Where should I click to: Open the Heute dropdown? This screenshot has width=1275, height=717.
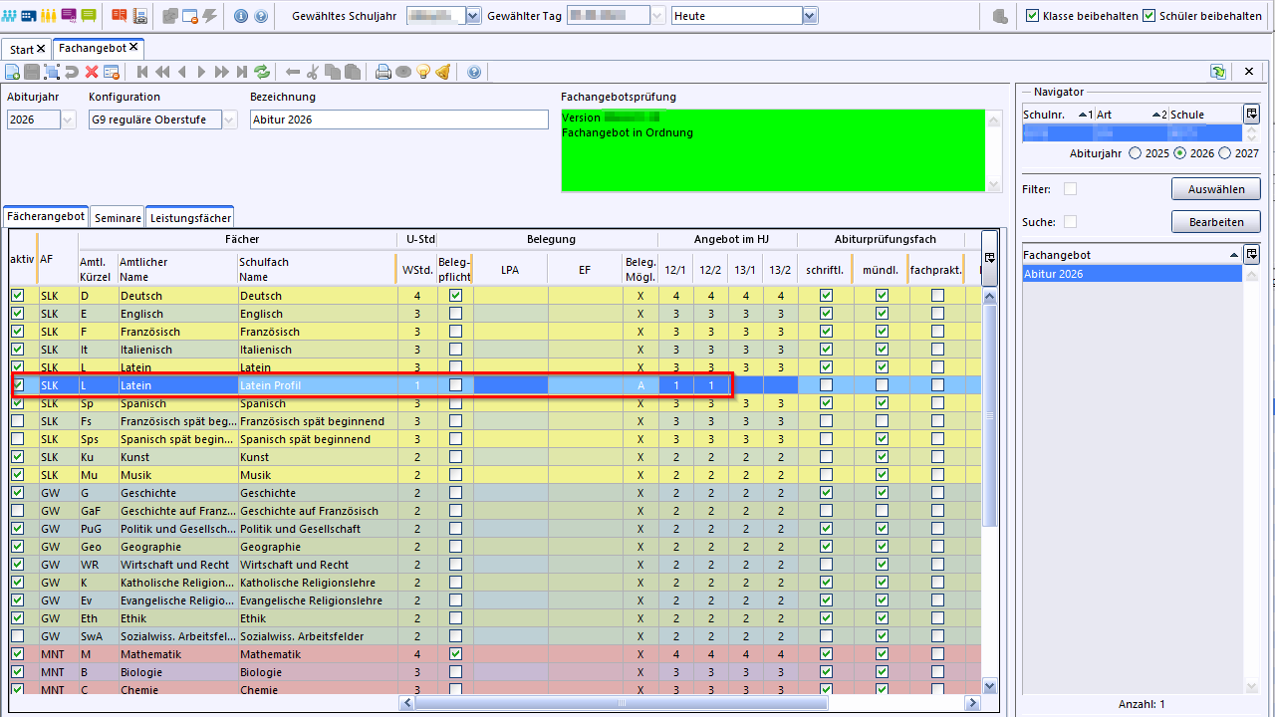(810, 16)
